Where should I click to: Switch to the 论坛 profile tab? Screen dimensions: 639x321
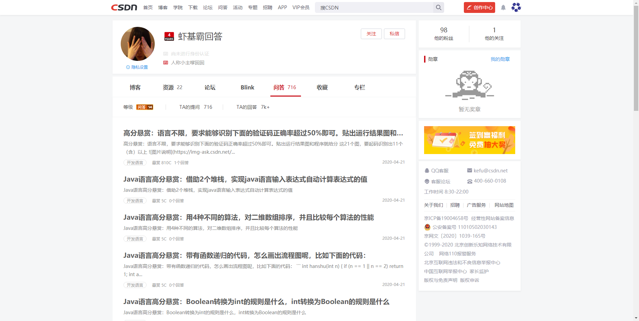point(210,87)
